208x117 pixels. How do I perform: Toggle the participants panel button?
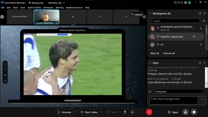click(186, 112)
